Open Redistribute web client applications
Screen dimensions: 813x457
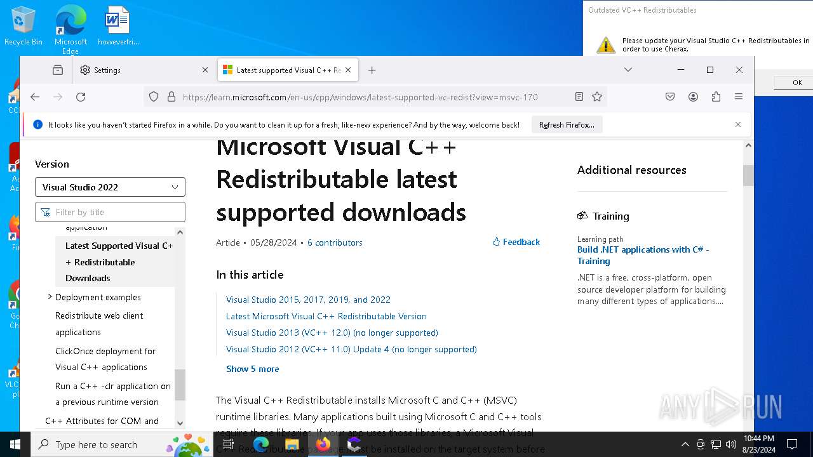(x=99, y=324)
